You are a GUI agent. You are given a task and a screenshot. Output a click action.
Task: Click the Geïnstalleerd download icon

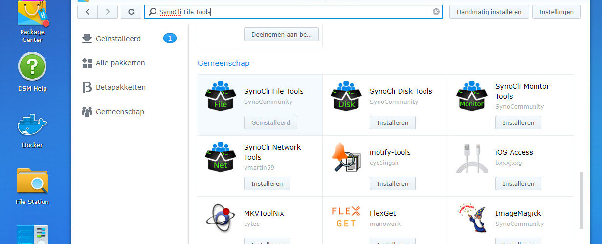87,39
